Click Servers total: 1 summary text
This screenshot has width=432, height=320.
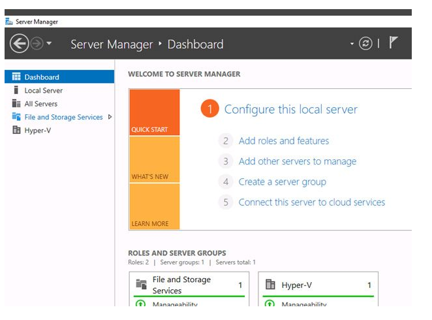pos(236,262)
